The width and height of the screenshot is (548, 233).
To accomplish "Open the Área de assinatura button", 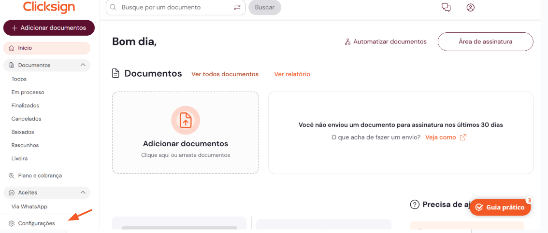I will point(485,41).
